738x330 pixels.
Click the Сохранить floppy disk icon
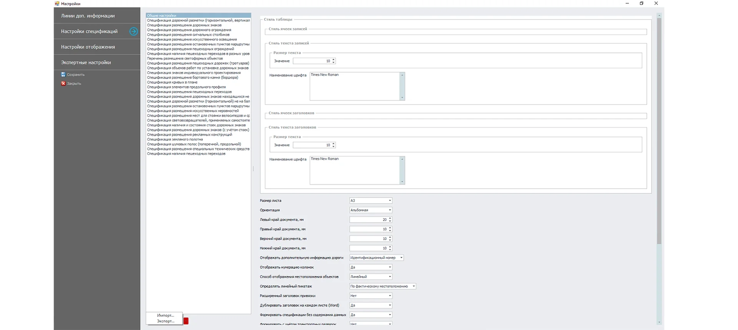[63, 74]
